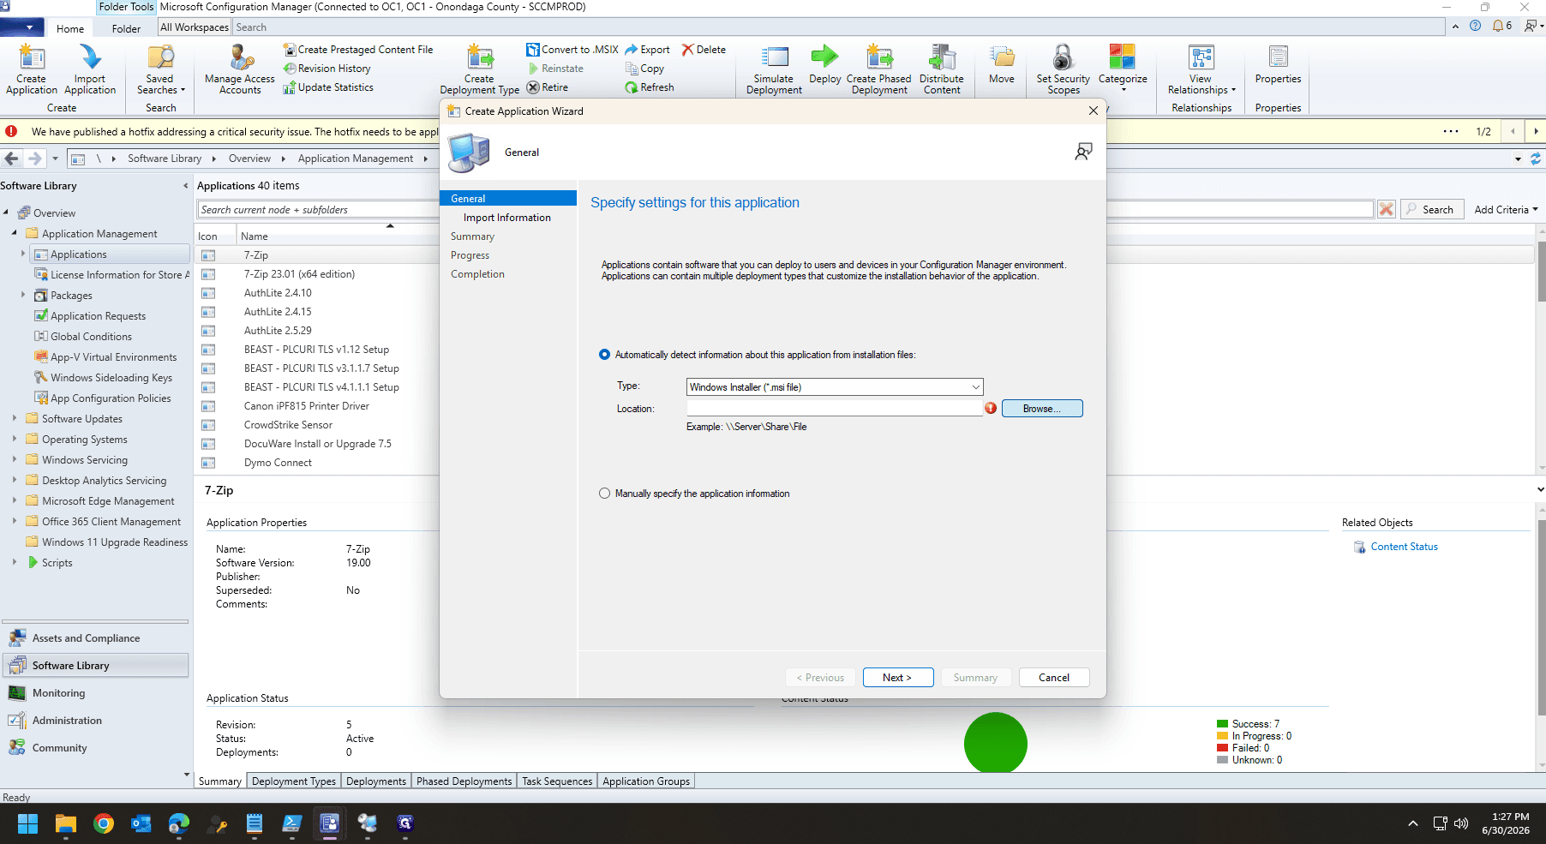Select Automatically detect information radio button
Screen dimensions: 1546x844
(605, 355)
